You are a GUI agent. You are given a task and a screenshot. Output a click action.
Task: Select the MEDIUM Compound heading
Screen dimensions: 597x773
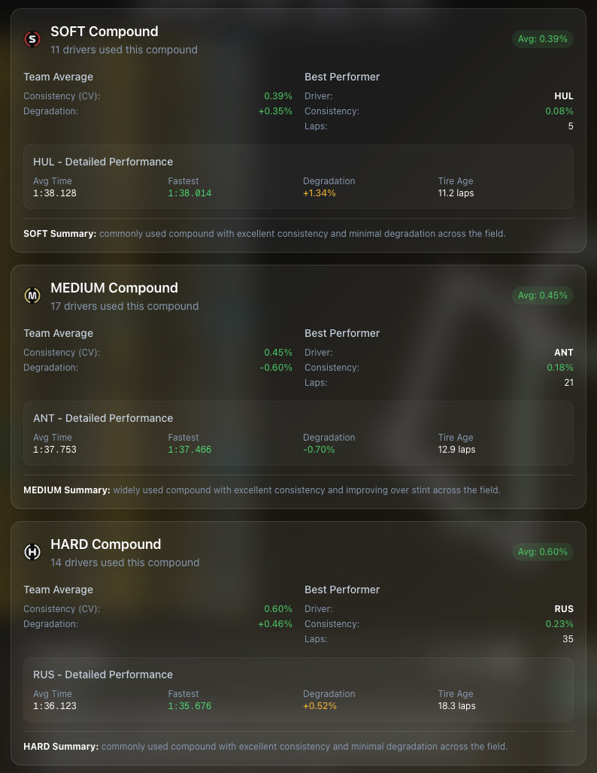pyautogui.click(x=114, y=288)
